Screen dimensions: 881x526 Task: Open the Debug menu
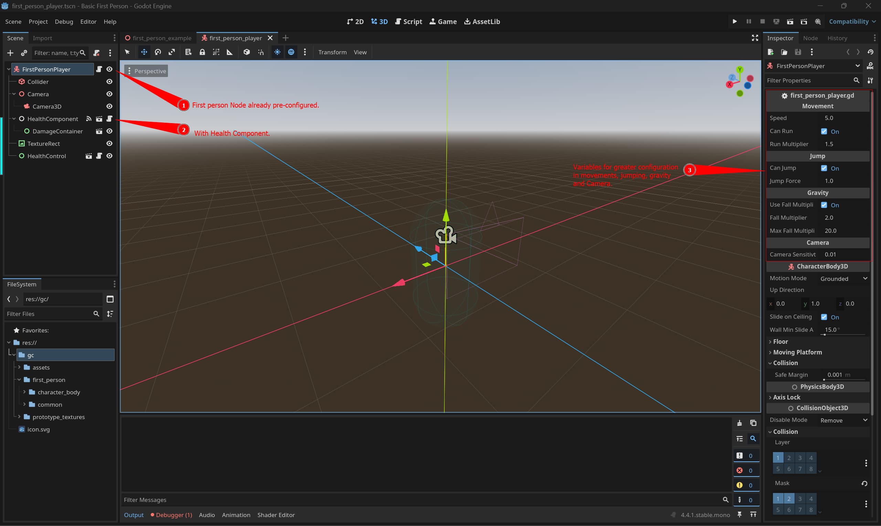pyautogui.click(x=64, y=22)
